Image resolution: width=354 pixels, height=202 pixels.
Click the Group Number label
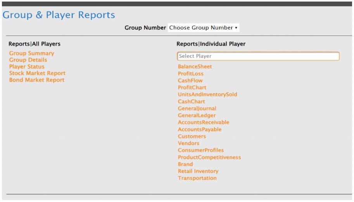145,28
